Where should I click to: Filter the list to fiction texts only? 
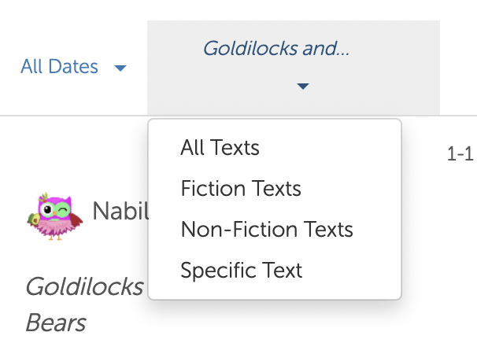241,189
